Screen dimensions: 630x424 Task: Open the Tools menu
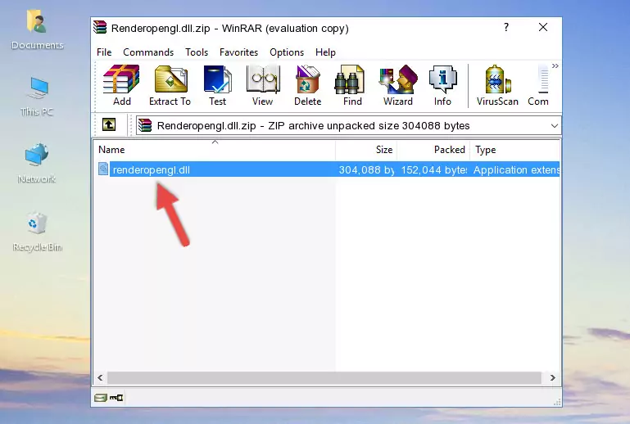point(197,52)
